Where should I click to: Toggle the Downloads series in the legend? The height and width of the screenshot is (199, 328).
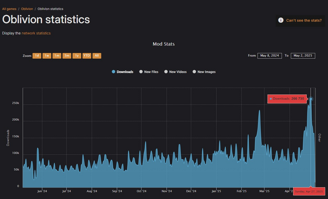point(122,72)
